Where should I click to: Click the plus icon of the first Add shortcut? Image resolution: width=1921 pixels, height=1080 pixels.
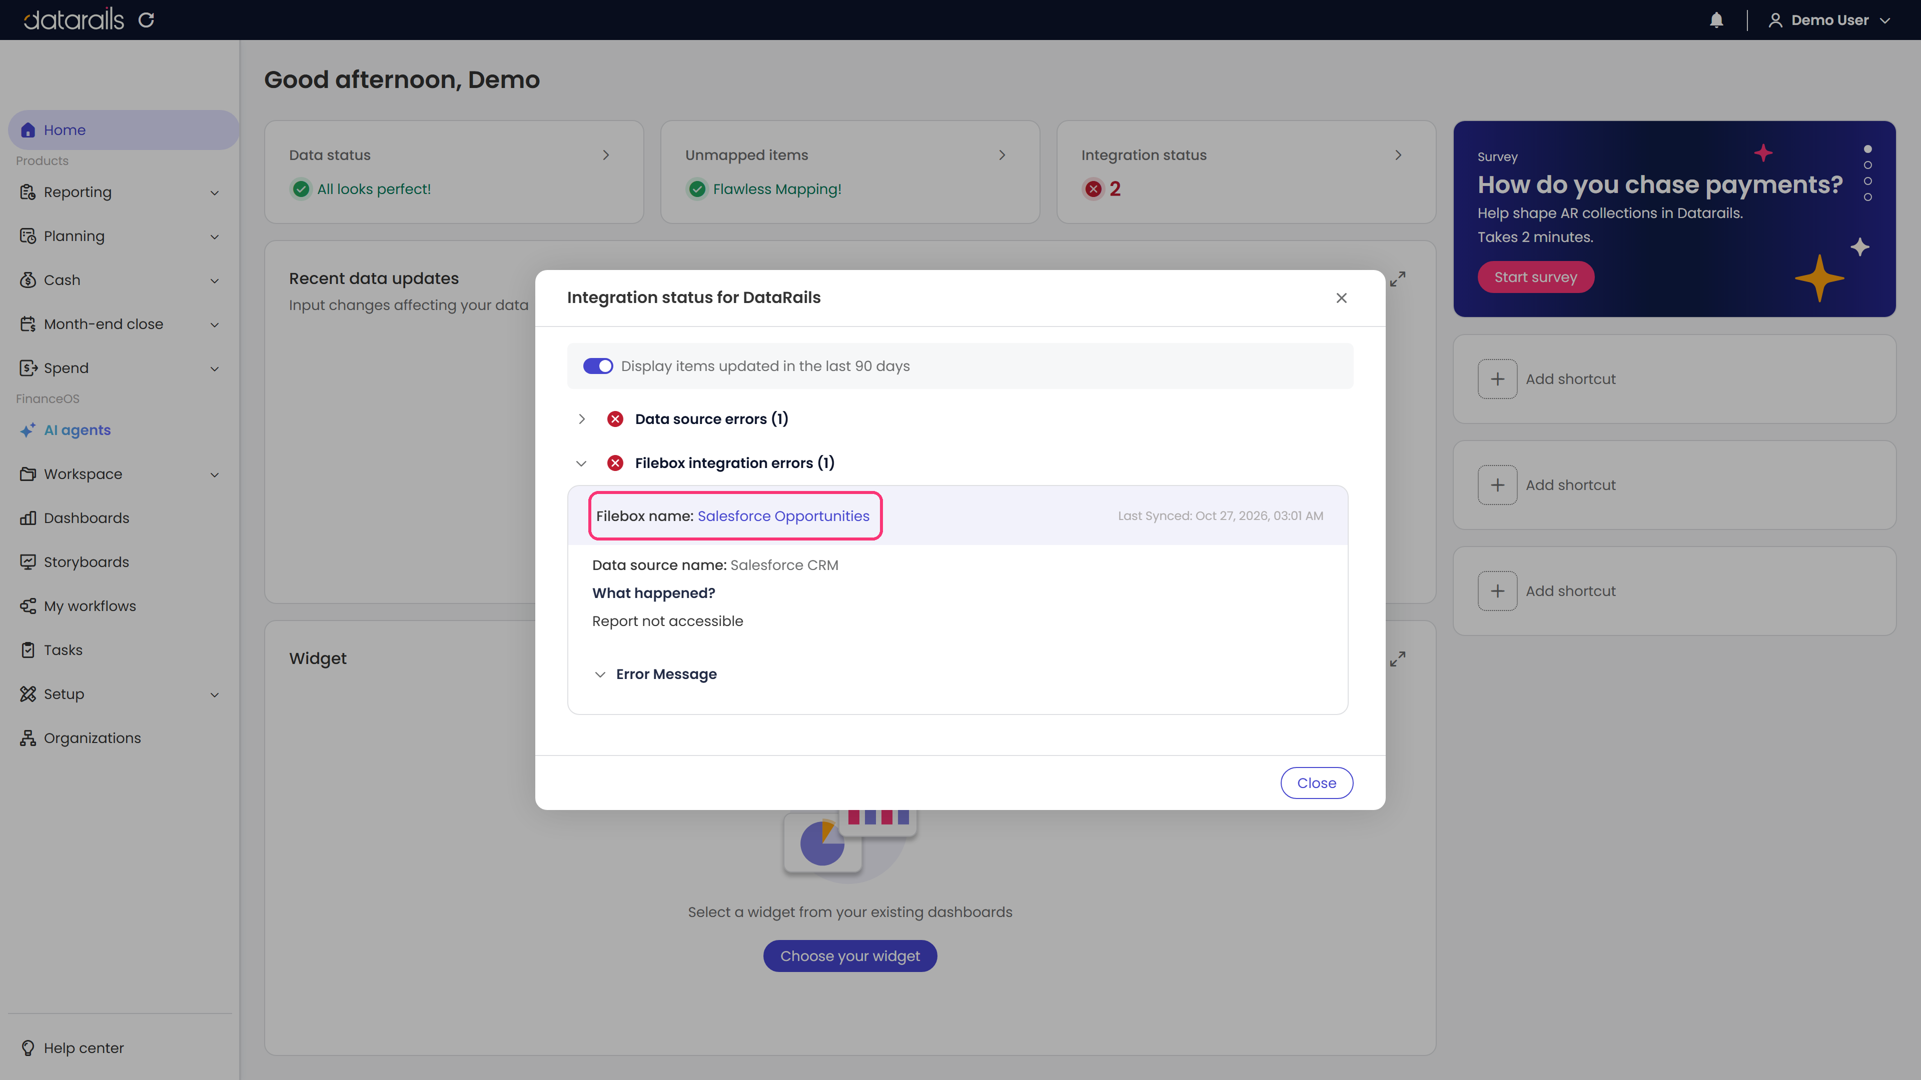pyautogui.click(x=1497, y=379)
